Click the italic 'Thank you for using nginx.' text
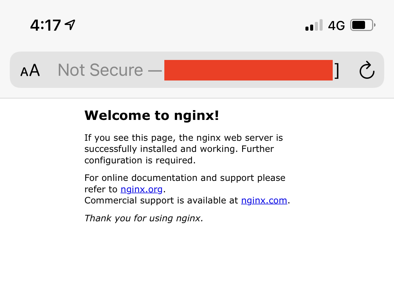This screenshot has width=394, height=291. click(144, 218)
